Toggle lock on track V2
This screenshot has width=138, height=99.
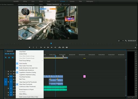pyautogui.click(x=8, y=74)
